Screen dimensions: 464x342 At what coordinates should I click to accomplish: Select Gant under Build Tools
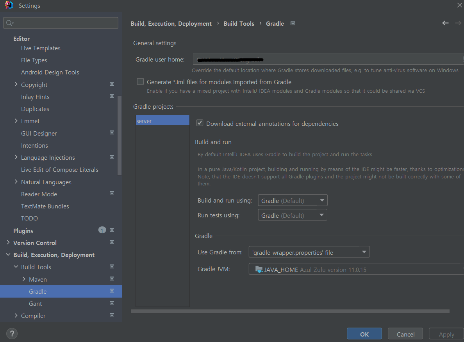[35, 304]
